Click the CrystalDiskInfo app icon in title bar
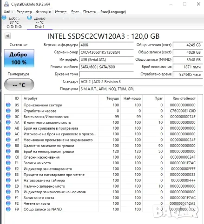204x224 pixels. (6, 4)
